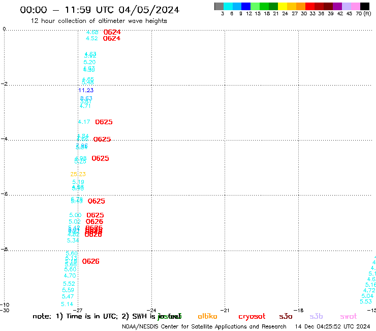The width and height of the screenshot is (376, 331).
Task: Click the pink swatch in the legend
Action: coord(355,6)
